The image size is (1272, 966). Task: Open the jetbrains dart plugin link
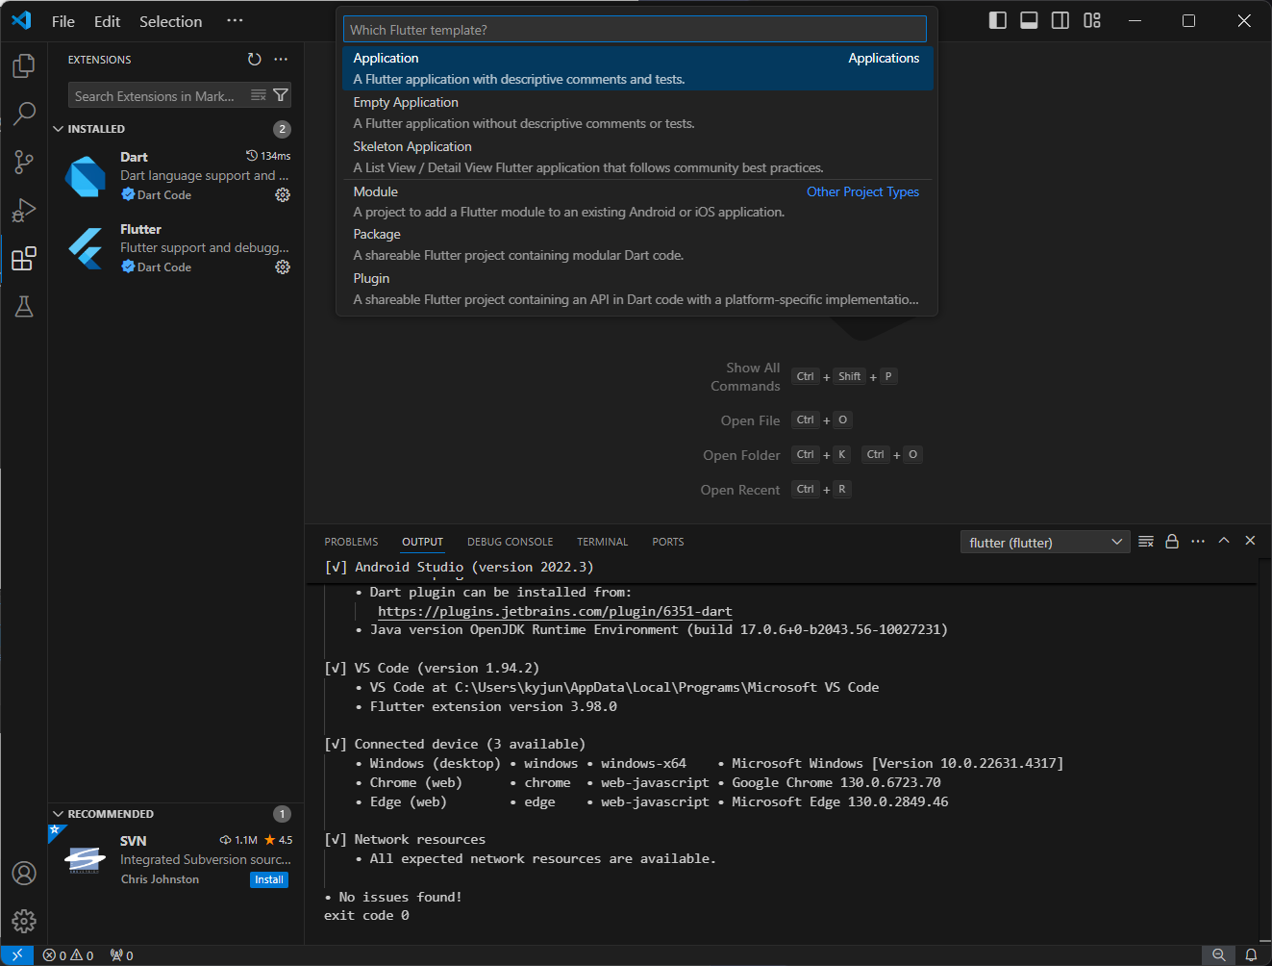[555, 611]
